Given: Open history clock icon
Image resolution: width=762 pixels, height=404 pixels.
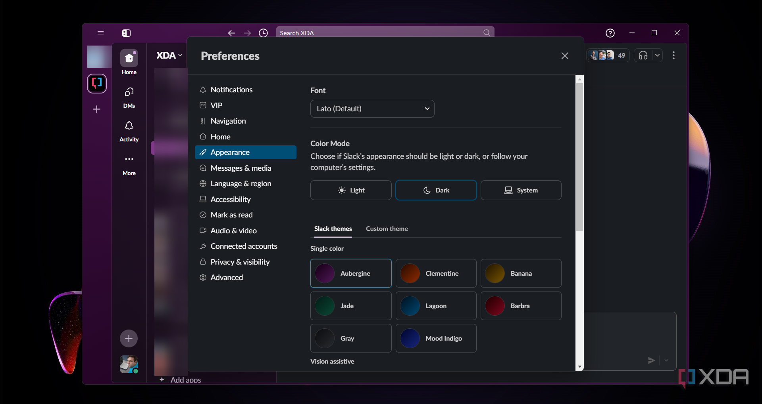Looking at the screenshot, I should pos(263,33).
